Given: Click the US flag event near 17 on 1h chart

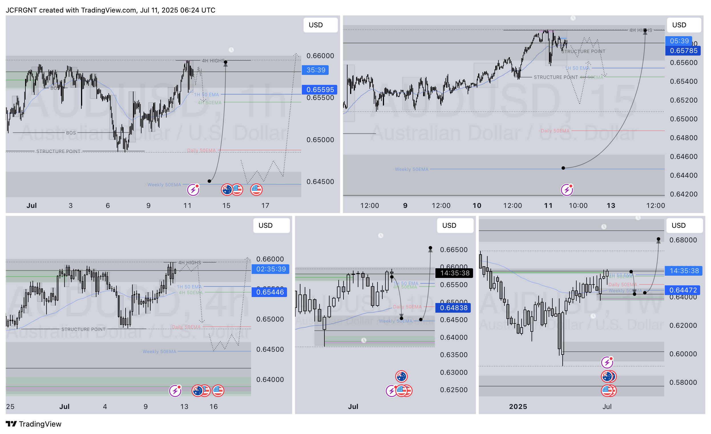Looking at the screenshot, I should click(256, 190).
